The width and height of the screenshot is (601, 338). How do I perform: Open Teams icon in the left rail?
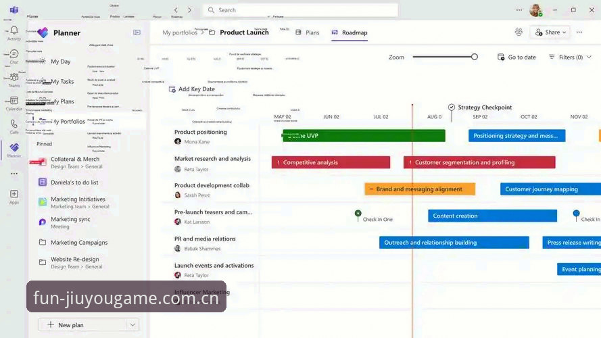(x=14, y=80)
